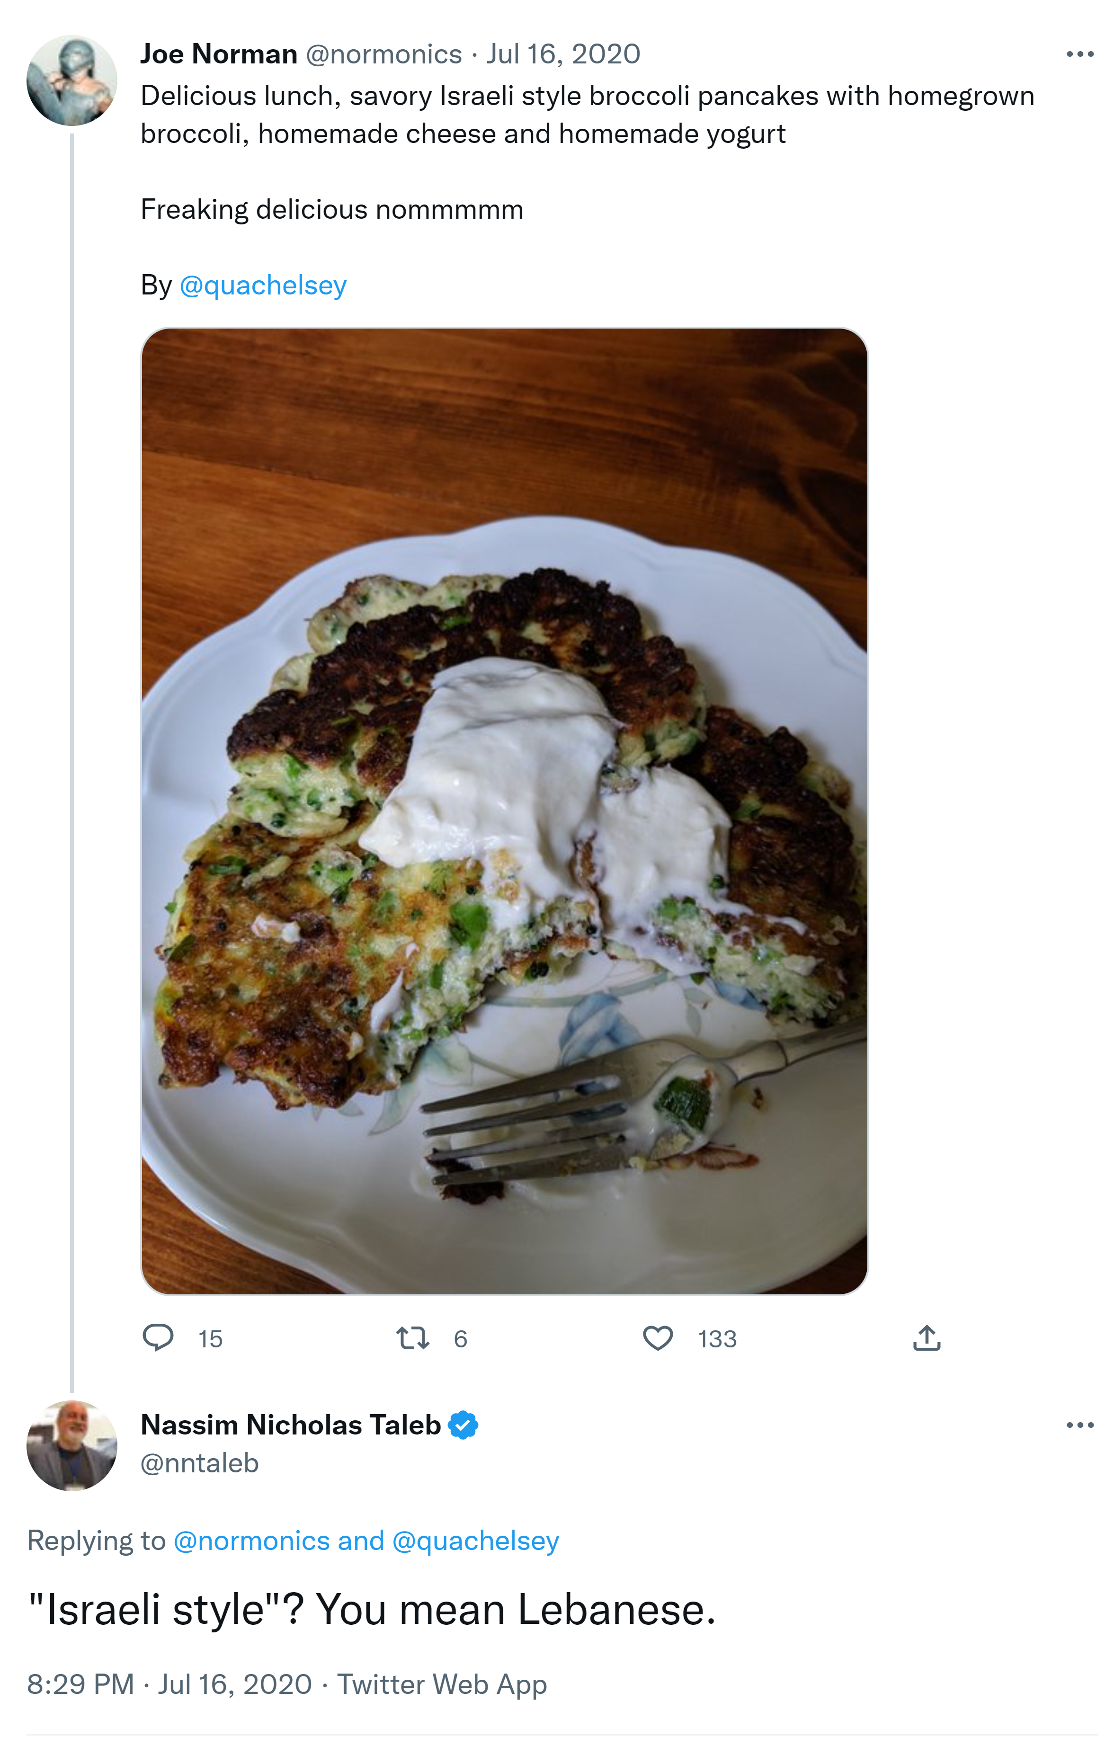Open the broccoli pancakes photo

tap(504, 811)
